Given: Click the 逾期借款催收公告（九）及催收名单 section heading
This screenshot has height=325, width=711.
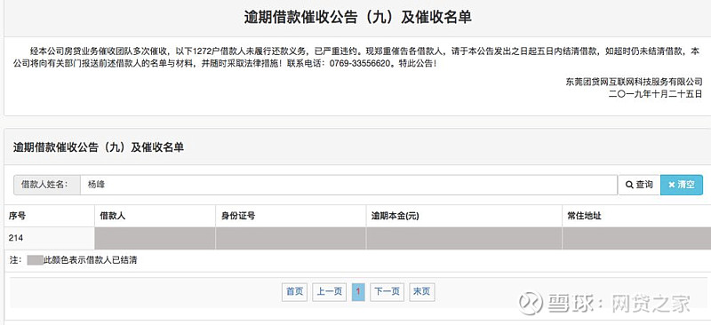Looking at the screenshot, I should (99, 147).
